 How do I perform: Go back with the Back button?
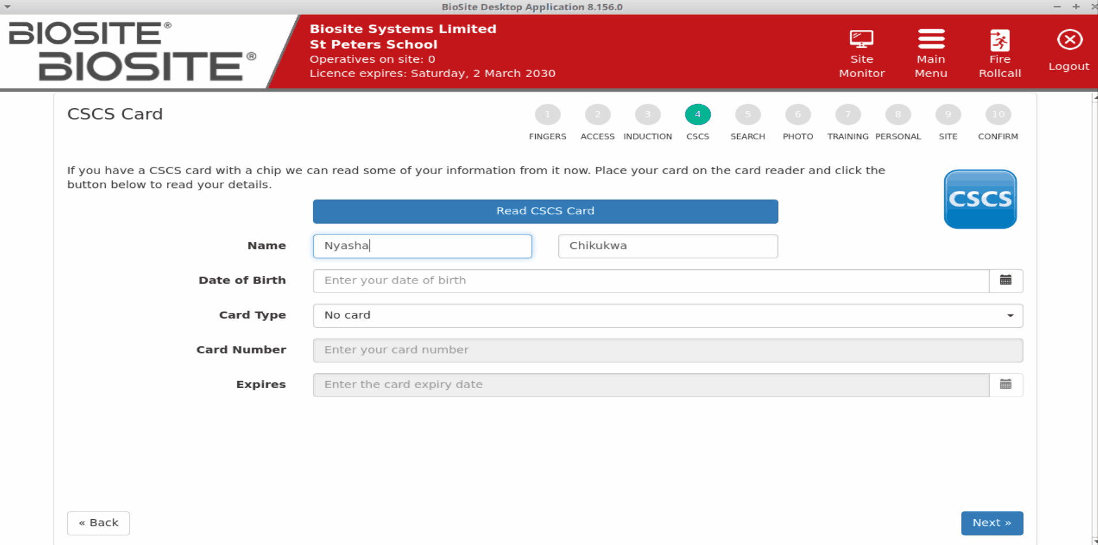pos(98,523)
